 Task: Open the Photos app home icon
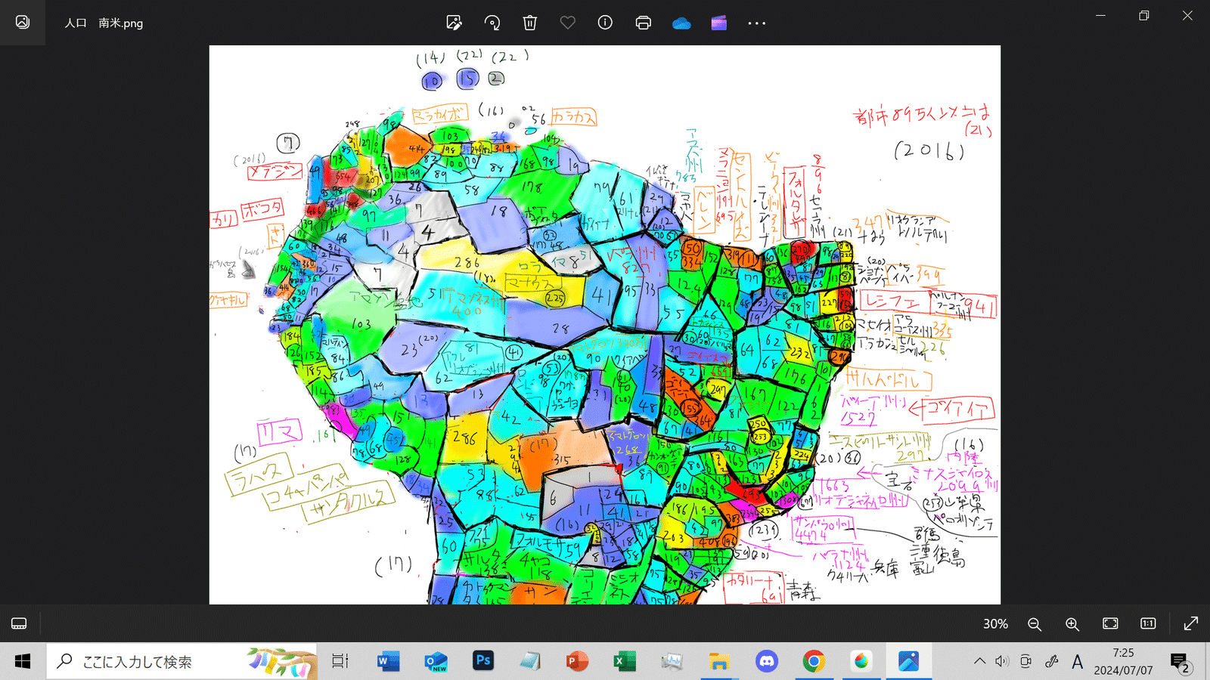pos(23,23)
